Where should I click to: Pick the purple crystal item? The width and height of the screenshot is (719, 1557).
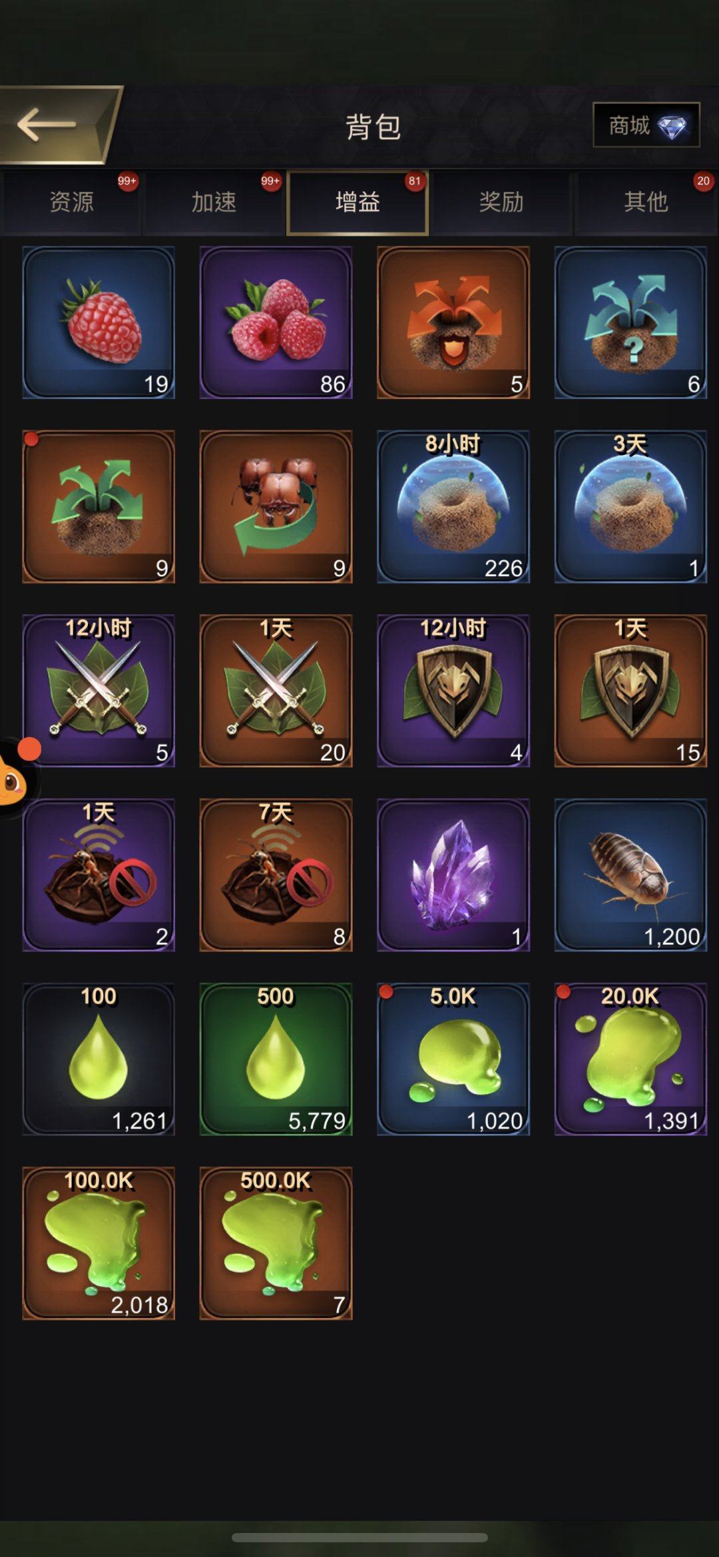(x=453, y=875)
